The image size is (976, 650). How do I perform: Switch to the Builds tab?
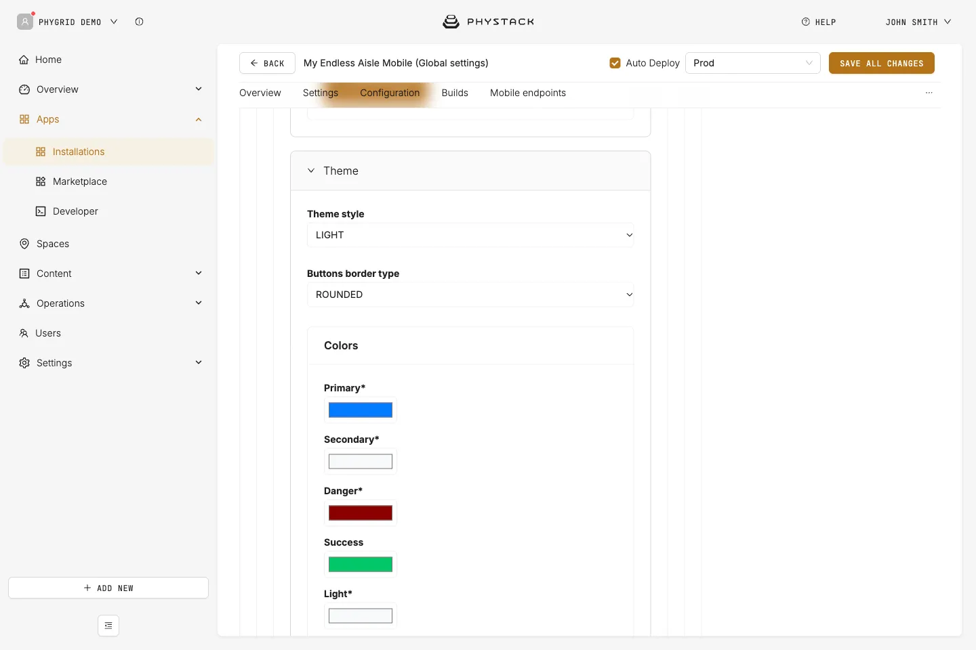click(x=455, y=93)
